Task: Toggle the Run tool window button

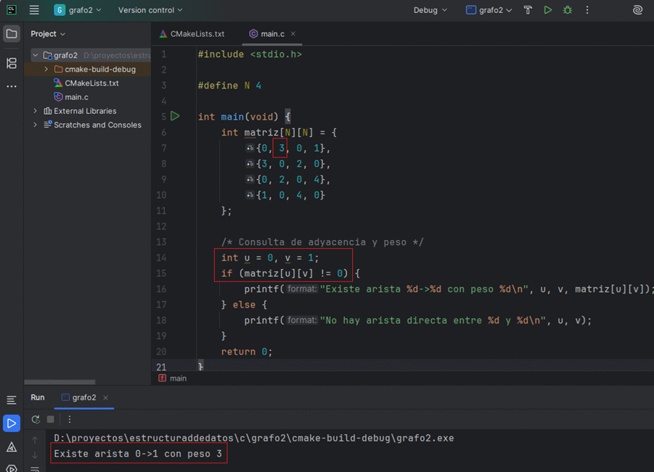Action: point(12,423)
